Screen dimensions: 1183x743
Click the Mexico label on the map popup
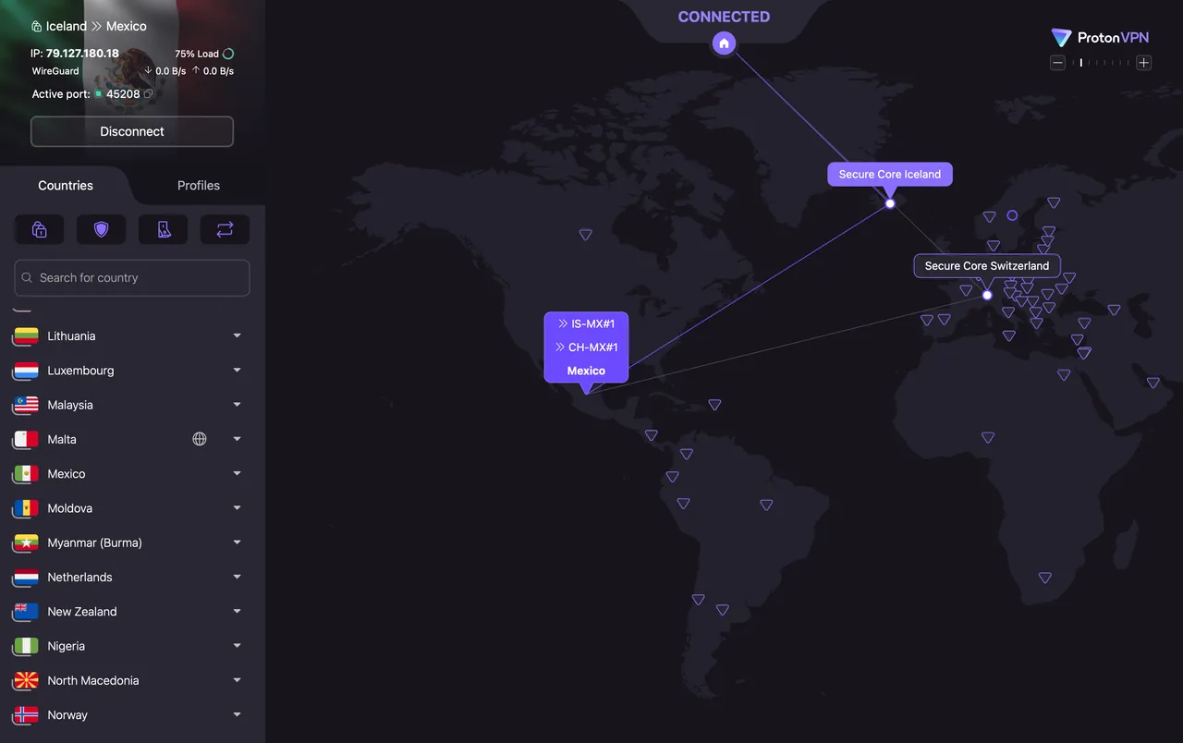[586, 371]
